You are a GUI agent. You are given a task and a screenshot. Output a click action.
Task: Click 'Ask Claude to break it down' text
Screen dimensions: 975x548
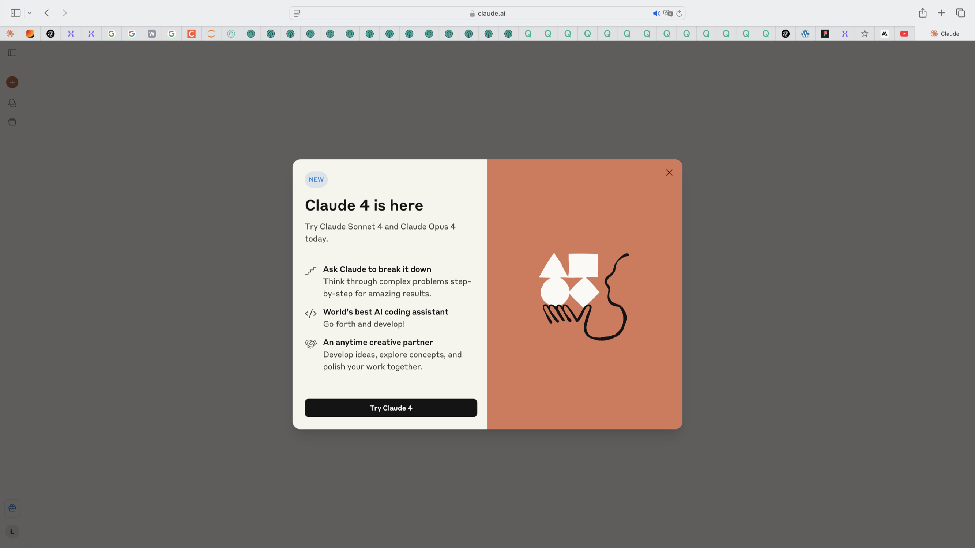point(377,269)
